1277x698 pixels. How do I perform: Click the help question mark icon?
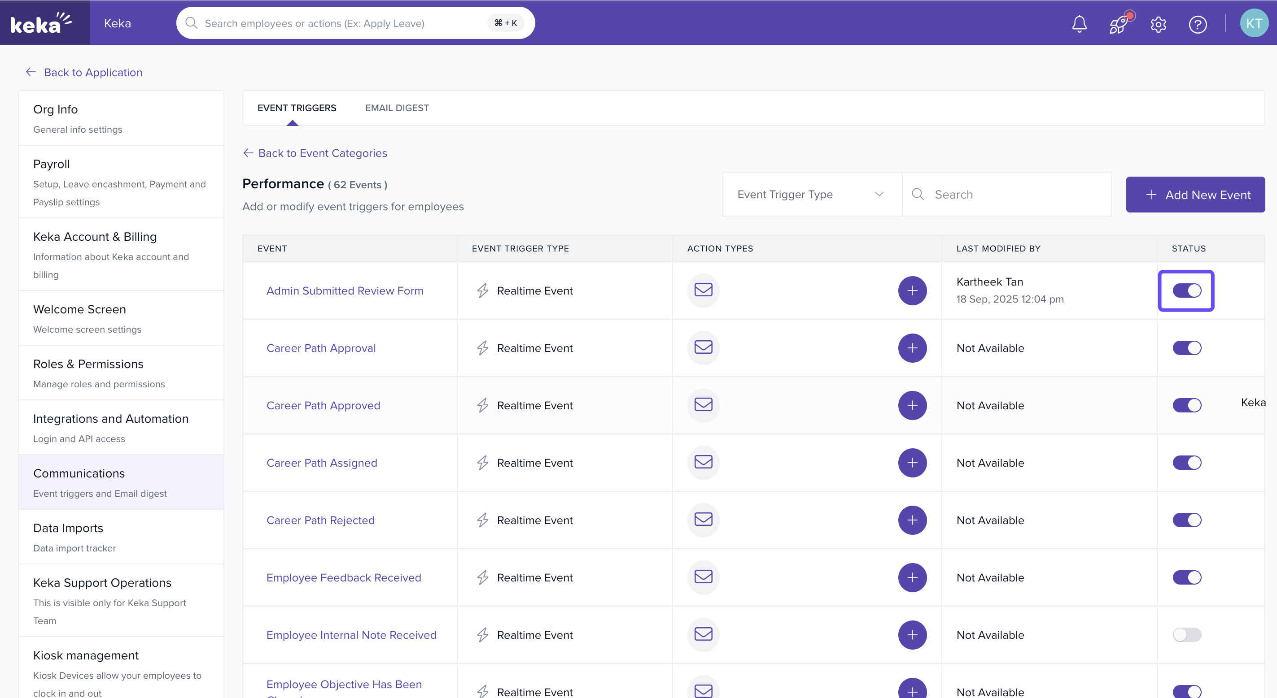click(1198, 24)
